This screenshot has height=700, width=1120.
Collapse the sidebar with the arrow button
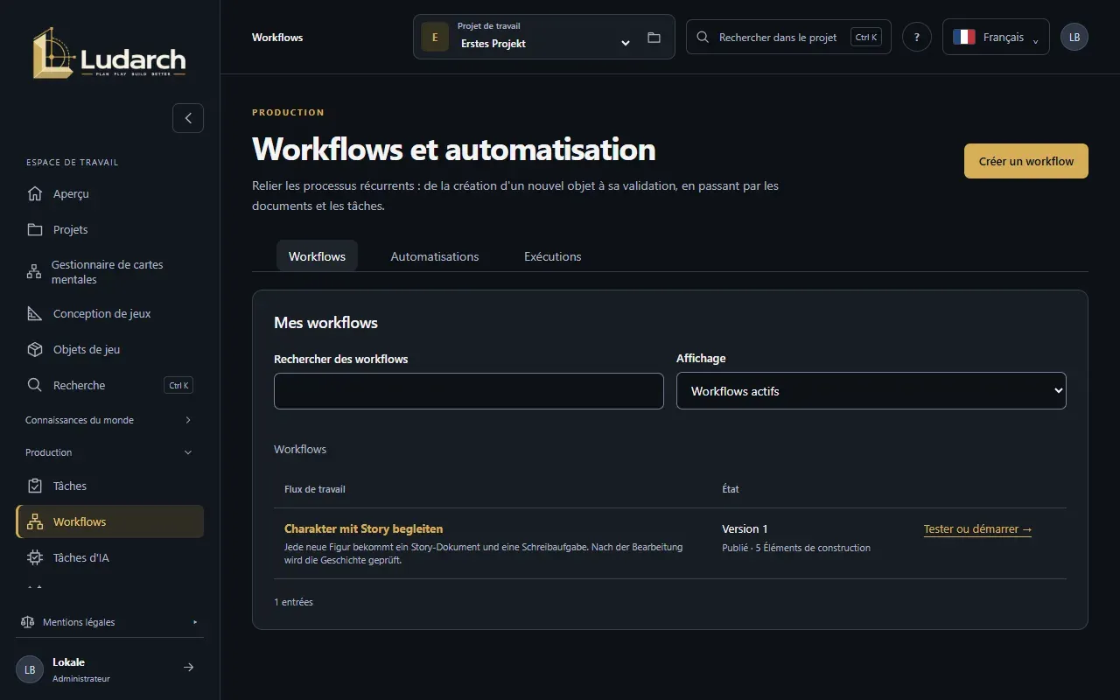point(188,118)
